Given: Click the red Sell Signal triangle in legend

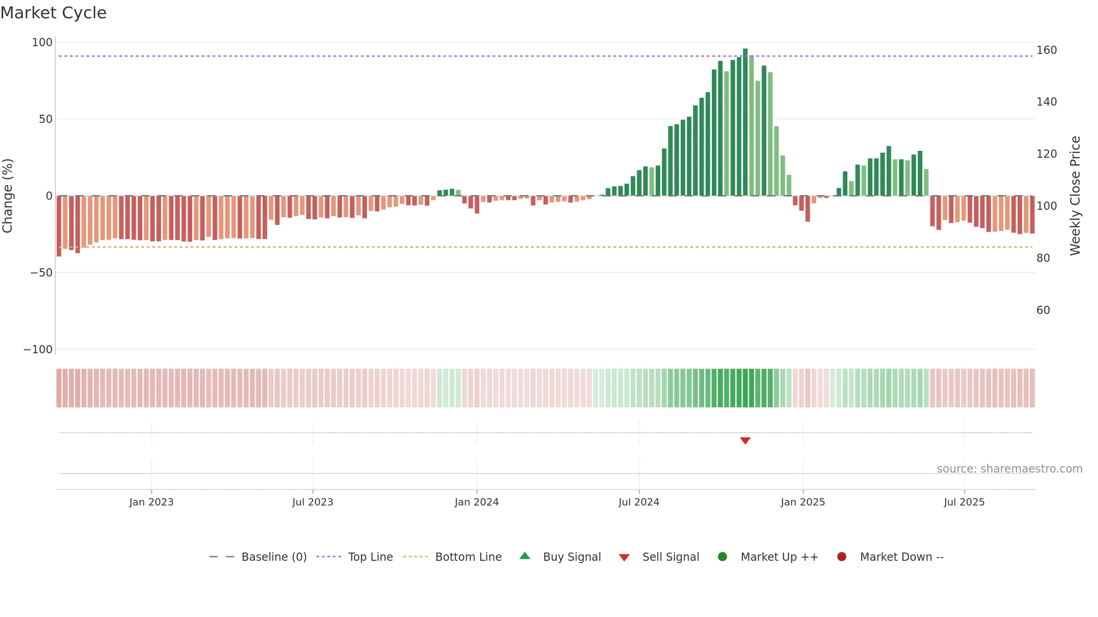Looking at the screenshot, I should (624, 558).
